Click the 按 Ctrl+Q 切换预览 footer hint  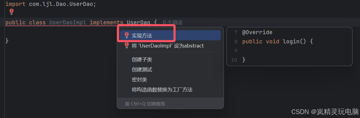[145, 104]
